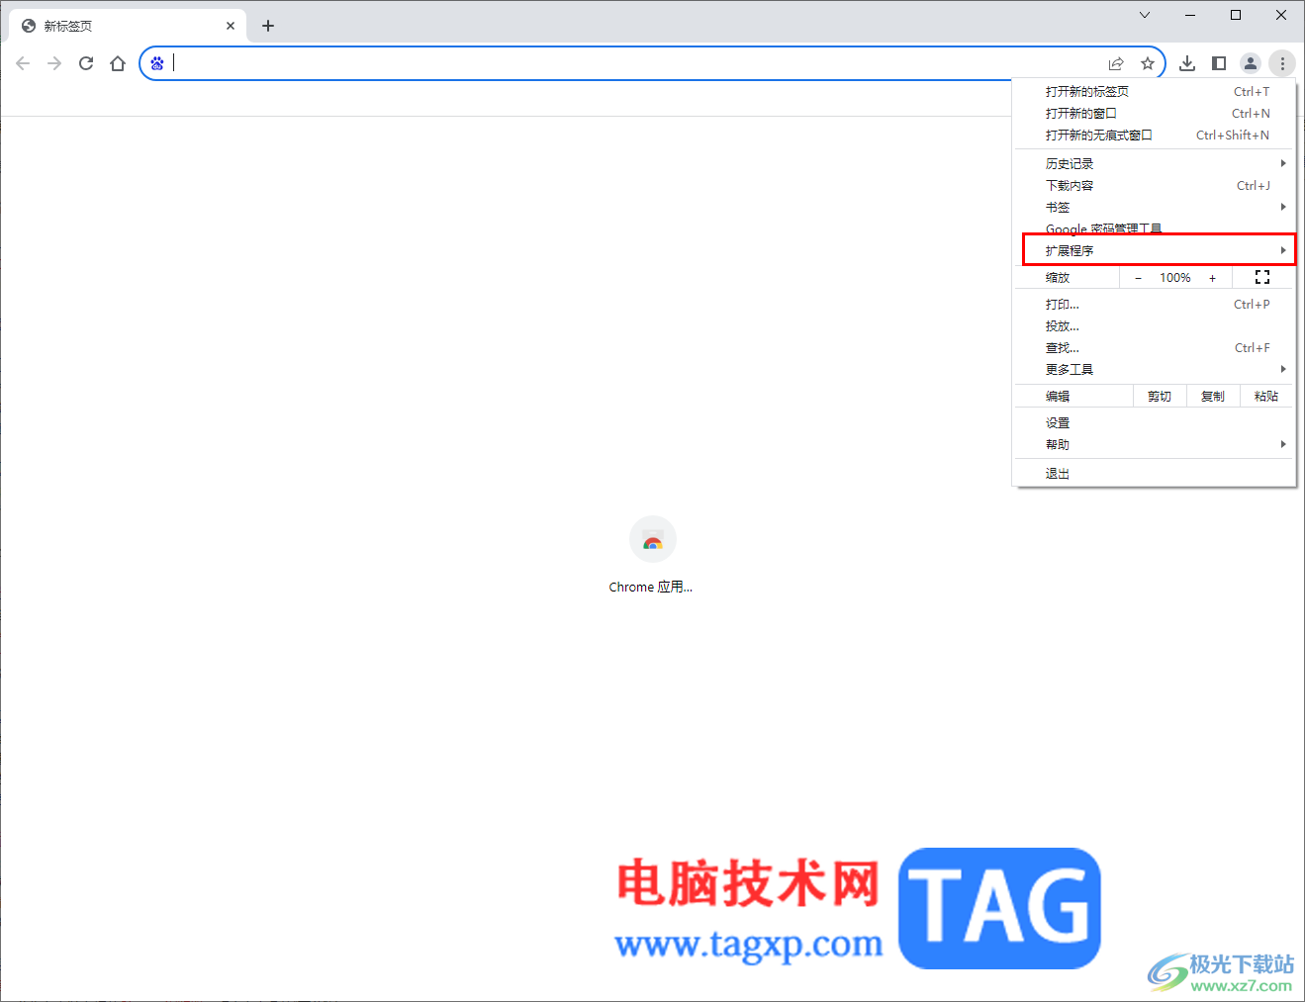This screenshot has height=1002, width=1305.
Task: Expand the 书签 submenu
Action: 1057,207
